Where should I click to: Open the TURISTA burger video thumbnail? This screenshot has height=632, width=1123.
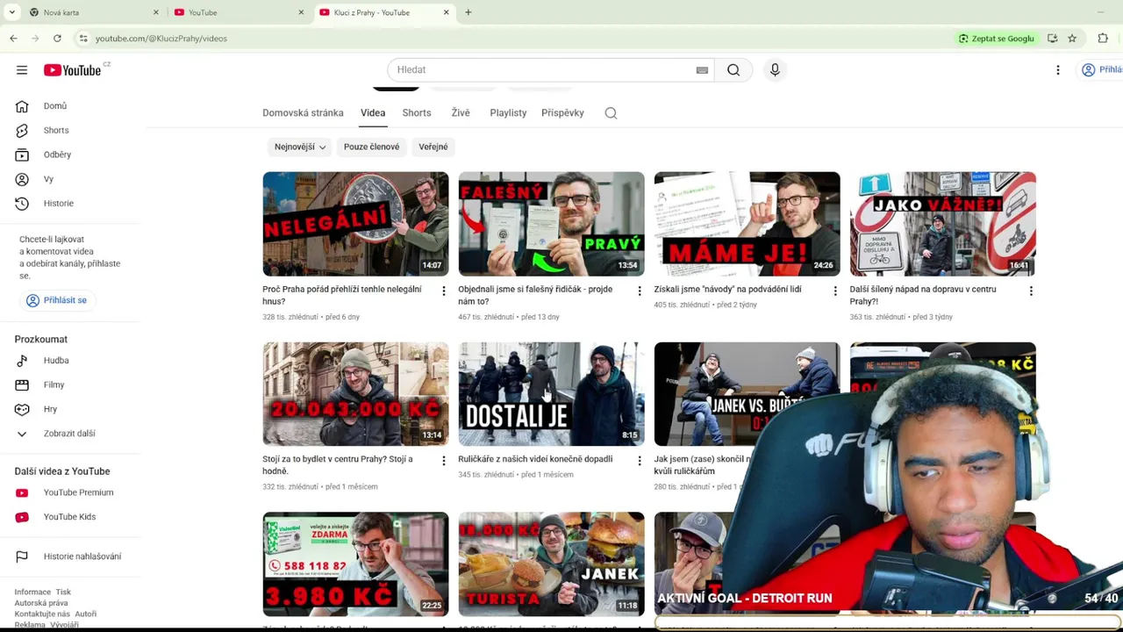click(x=551, y=564)
